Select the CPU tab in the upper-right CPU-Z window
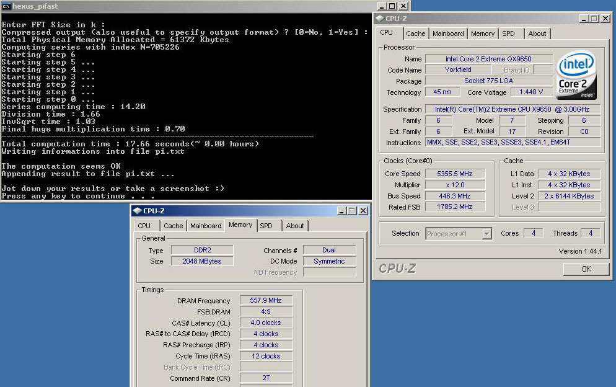616x387 pixels. pos(387,33)
